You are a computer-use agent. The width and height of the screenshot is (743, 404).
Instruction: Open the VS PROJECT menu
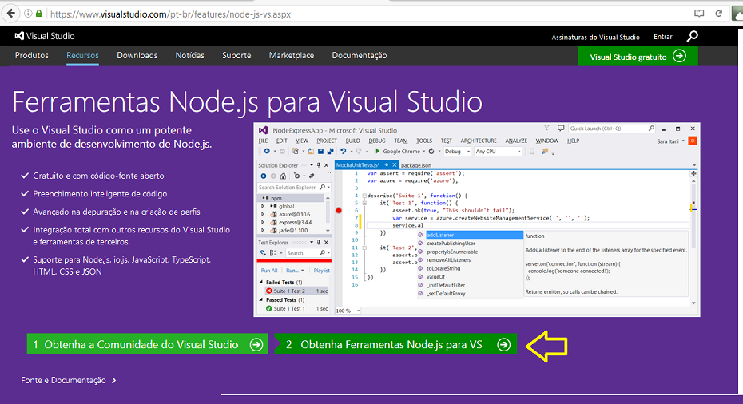tap(327, 141)
